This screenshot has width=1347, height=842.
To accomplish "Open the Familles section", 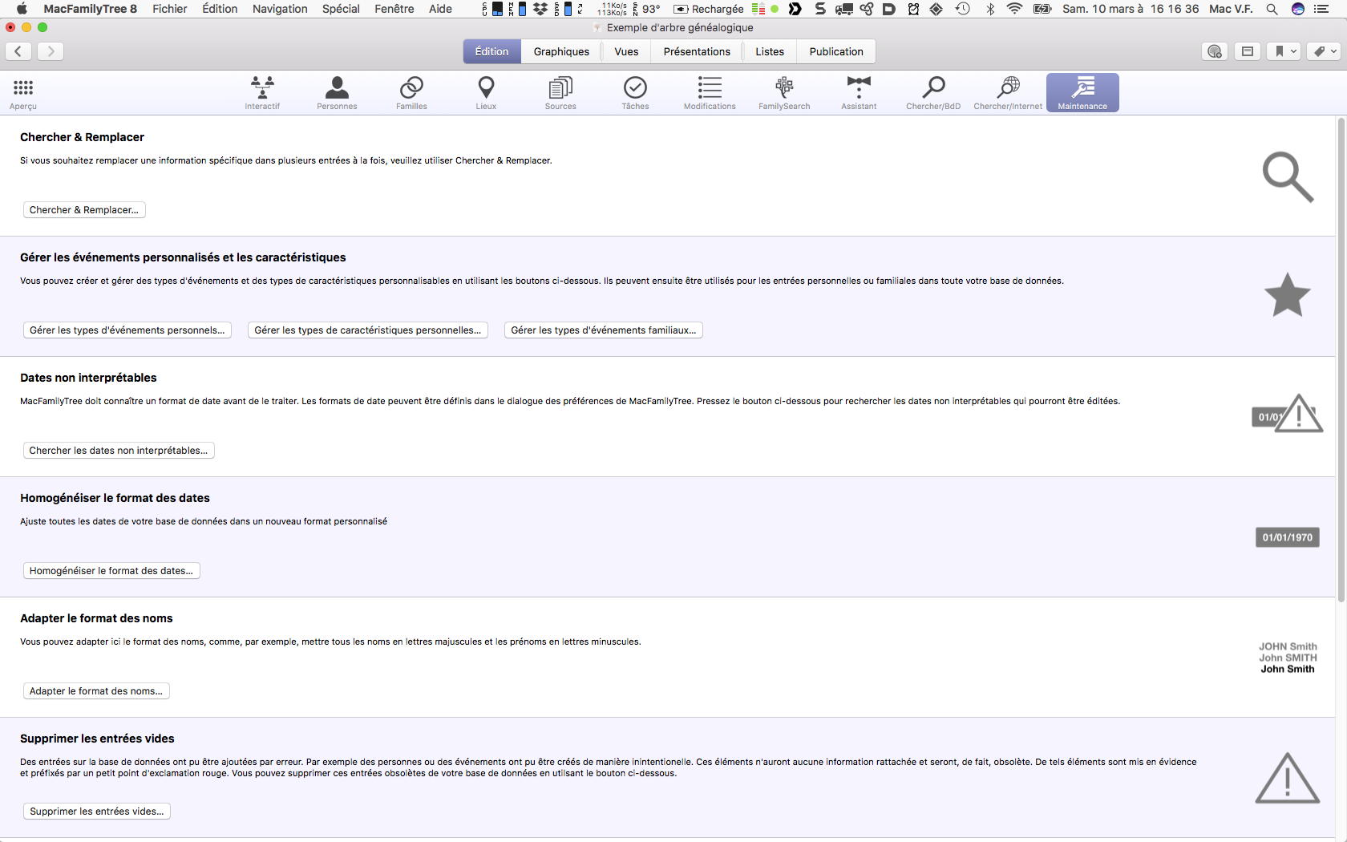I will pyautogui.click(x=411, y=93).
